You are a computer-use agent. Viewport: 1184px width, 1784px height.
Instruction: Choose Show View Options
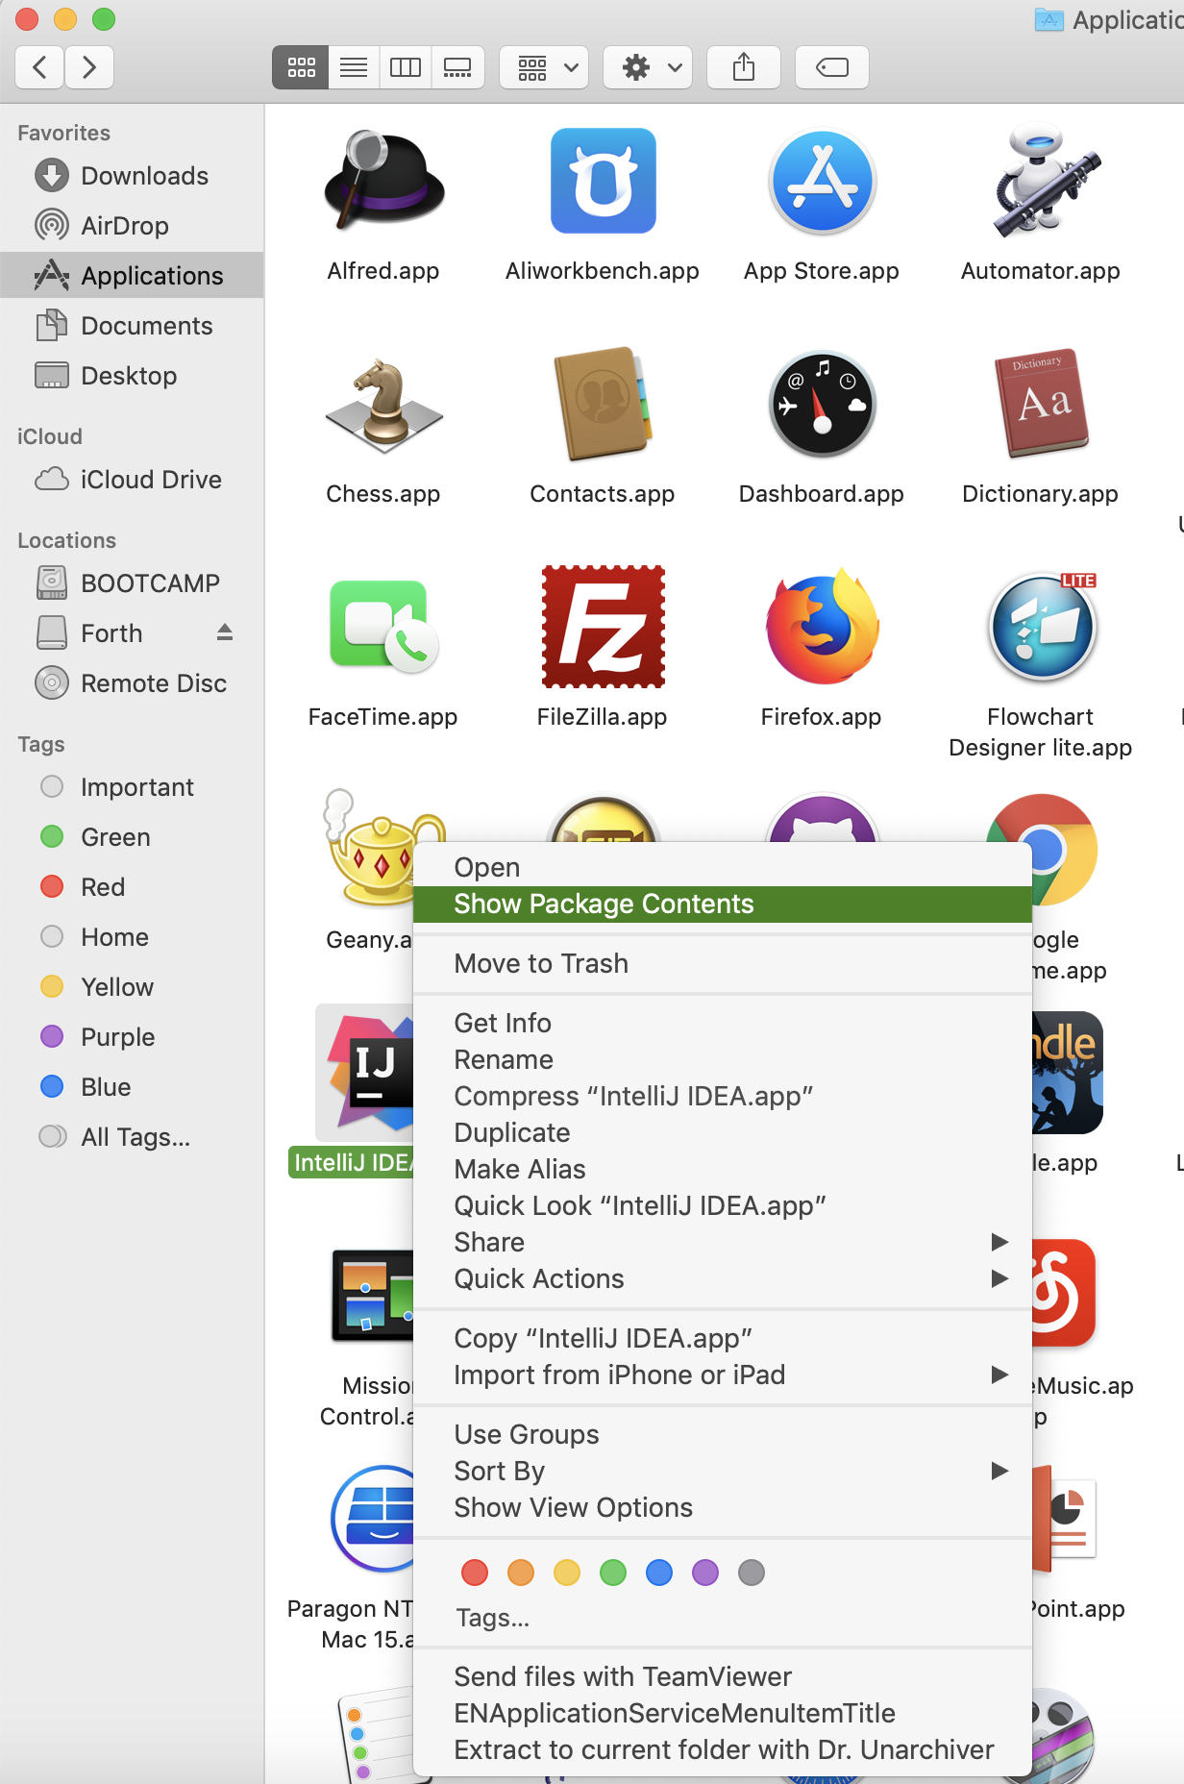click(x=723, y=1507)
